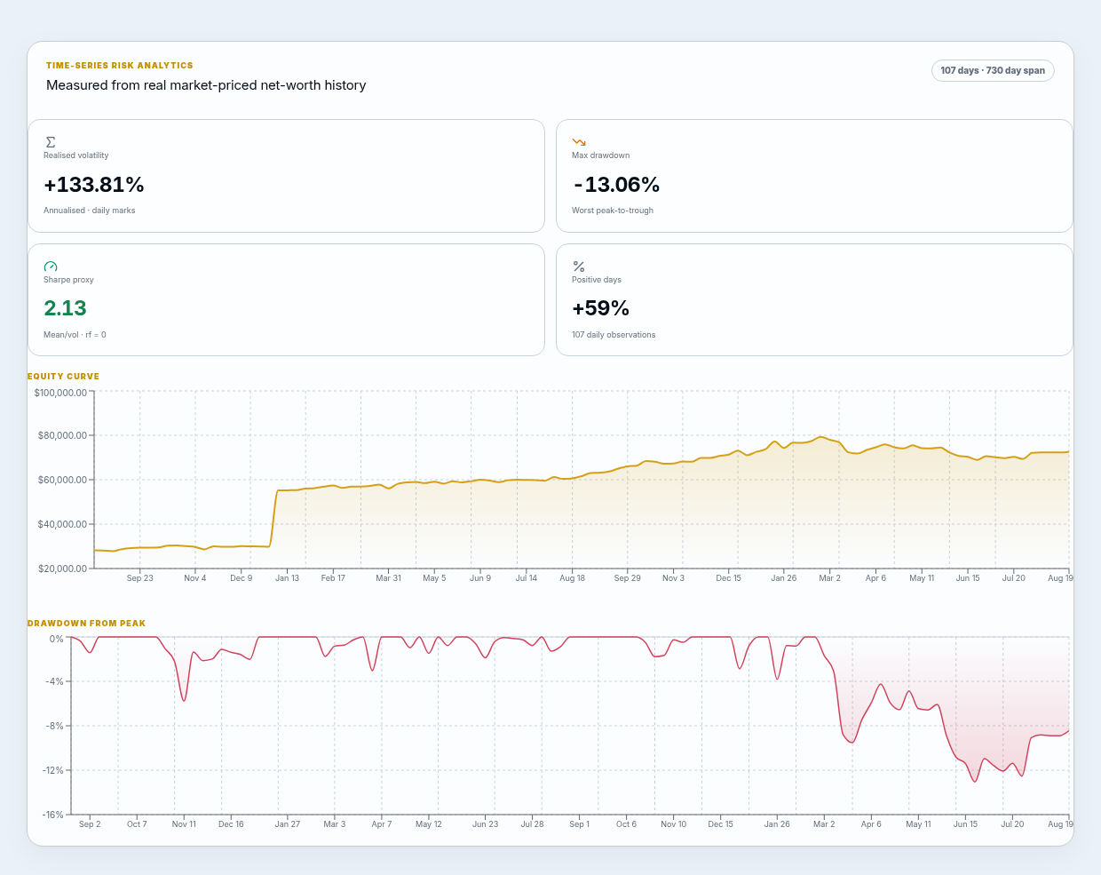Select the 2.13 Sharpe value
1101x875 pixels.
[66, 308]
